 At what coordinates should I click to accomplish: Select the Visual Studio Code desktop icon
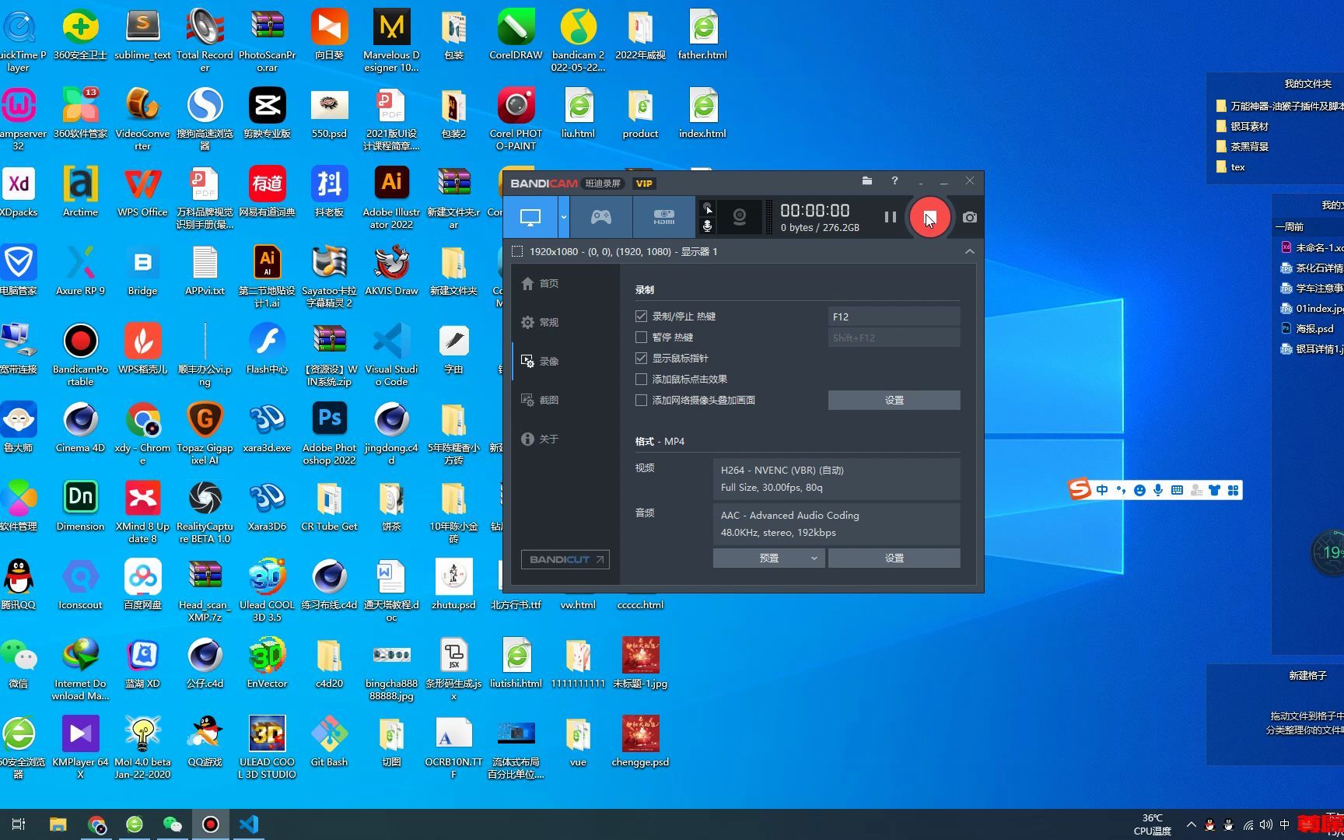(391, 355)
